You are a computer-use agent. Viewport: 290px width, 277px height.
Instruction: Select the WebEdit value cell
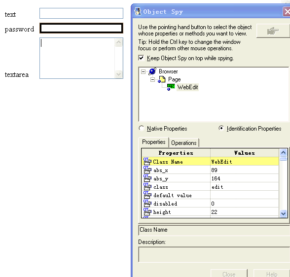point(245,162)
